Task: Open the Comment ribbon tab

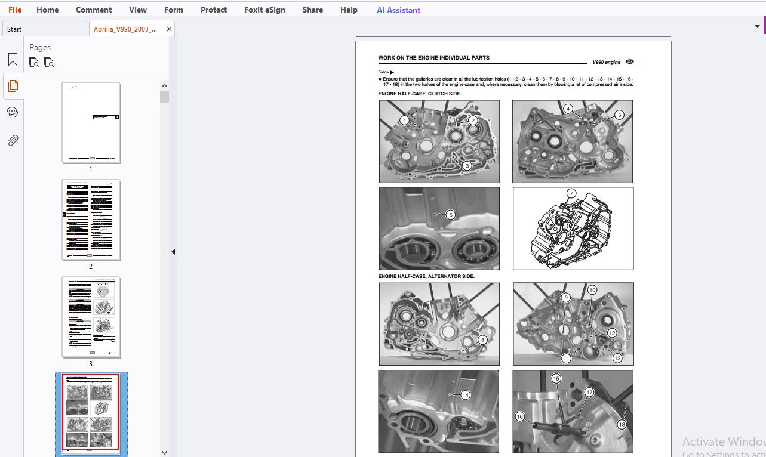Action: tap(94, 10)
